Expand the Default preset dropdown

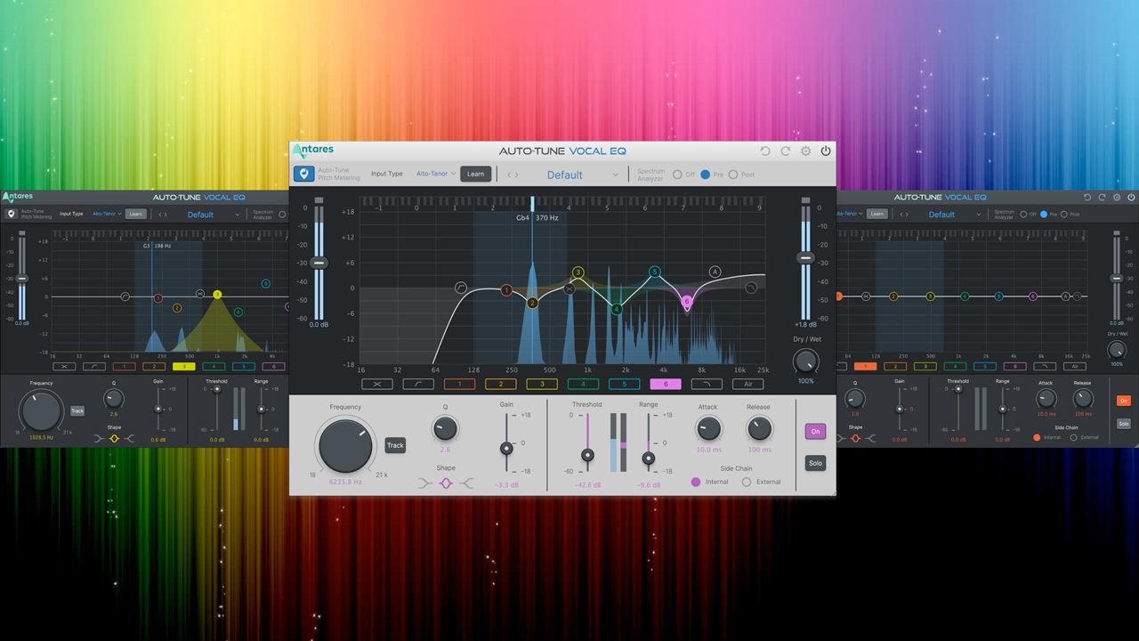click(x=615, y=175)
